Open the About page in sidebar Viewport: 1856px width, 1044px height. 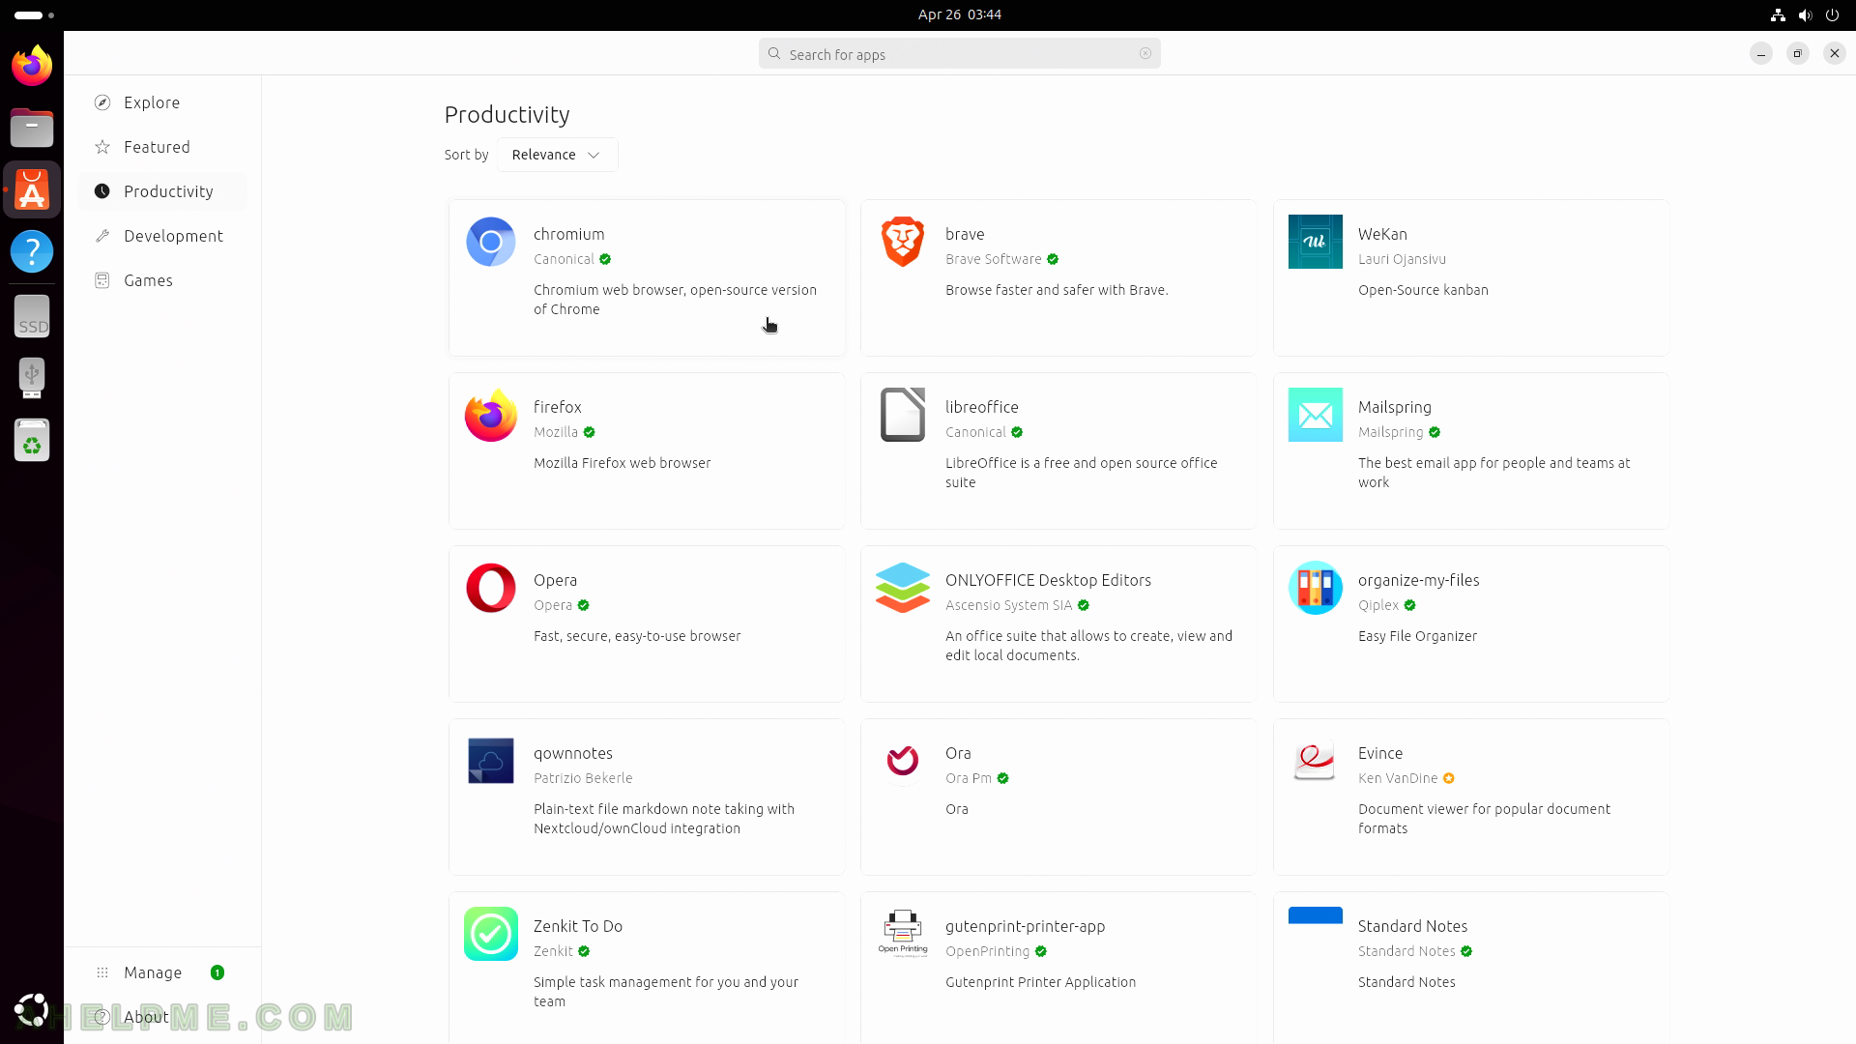(x=162, y=1017)
